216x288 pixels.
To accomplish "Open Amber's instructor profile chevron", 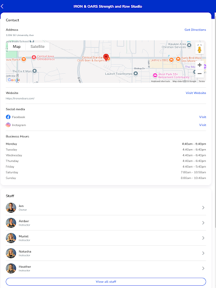I will point(203,223).
